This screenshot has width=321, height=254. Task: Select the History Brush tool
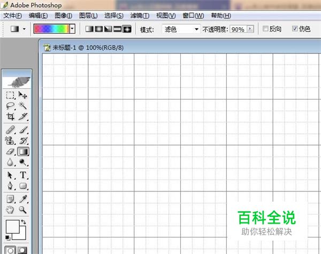pyautogui.click(x=22, y=141)
